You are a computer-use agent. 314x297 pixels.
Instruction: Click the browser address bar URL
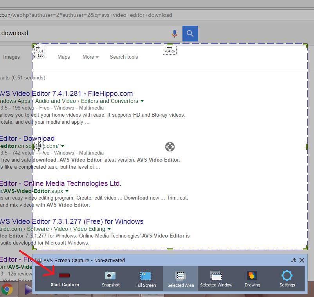click(x=86, y=15)
